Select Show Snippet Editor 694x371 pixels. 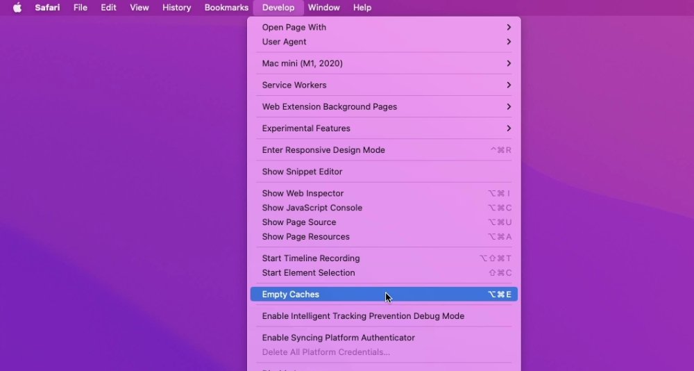[x=384, y=172]
